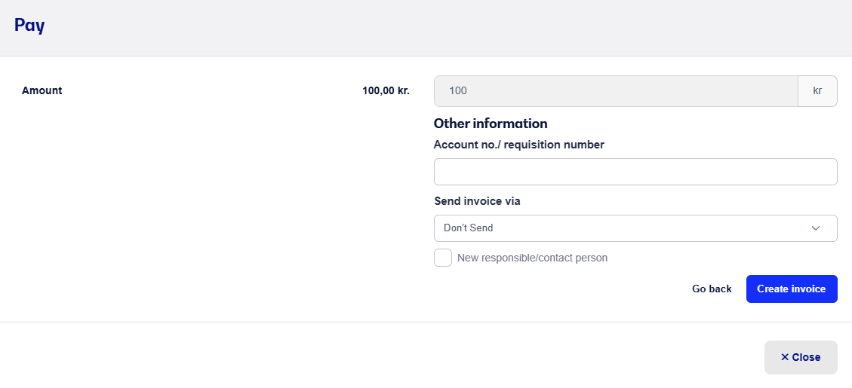
Task: Click the '100' placeholder text in the amount box
Action: pyautogui.click(x=458, y=91)
